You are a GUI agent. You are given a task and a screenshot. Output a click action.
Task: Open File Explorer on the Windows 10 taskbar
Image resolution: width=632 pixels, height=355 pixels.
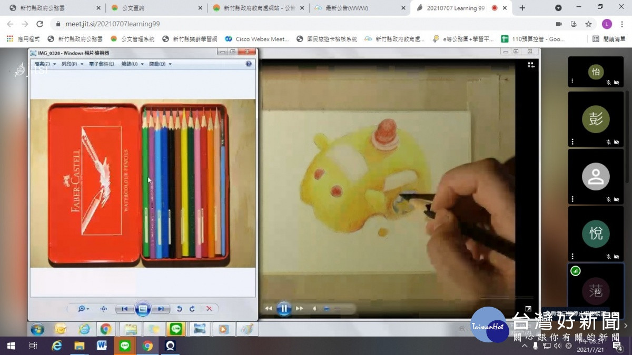pyautogui.click(x=80, y=346)
